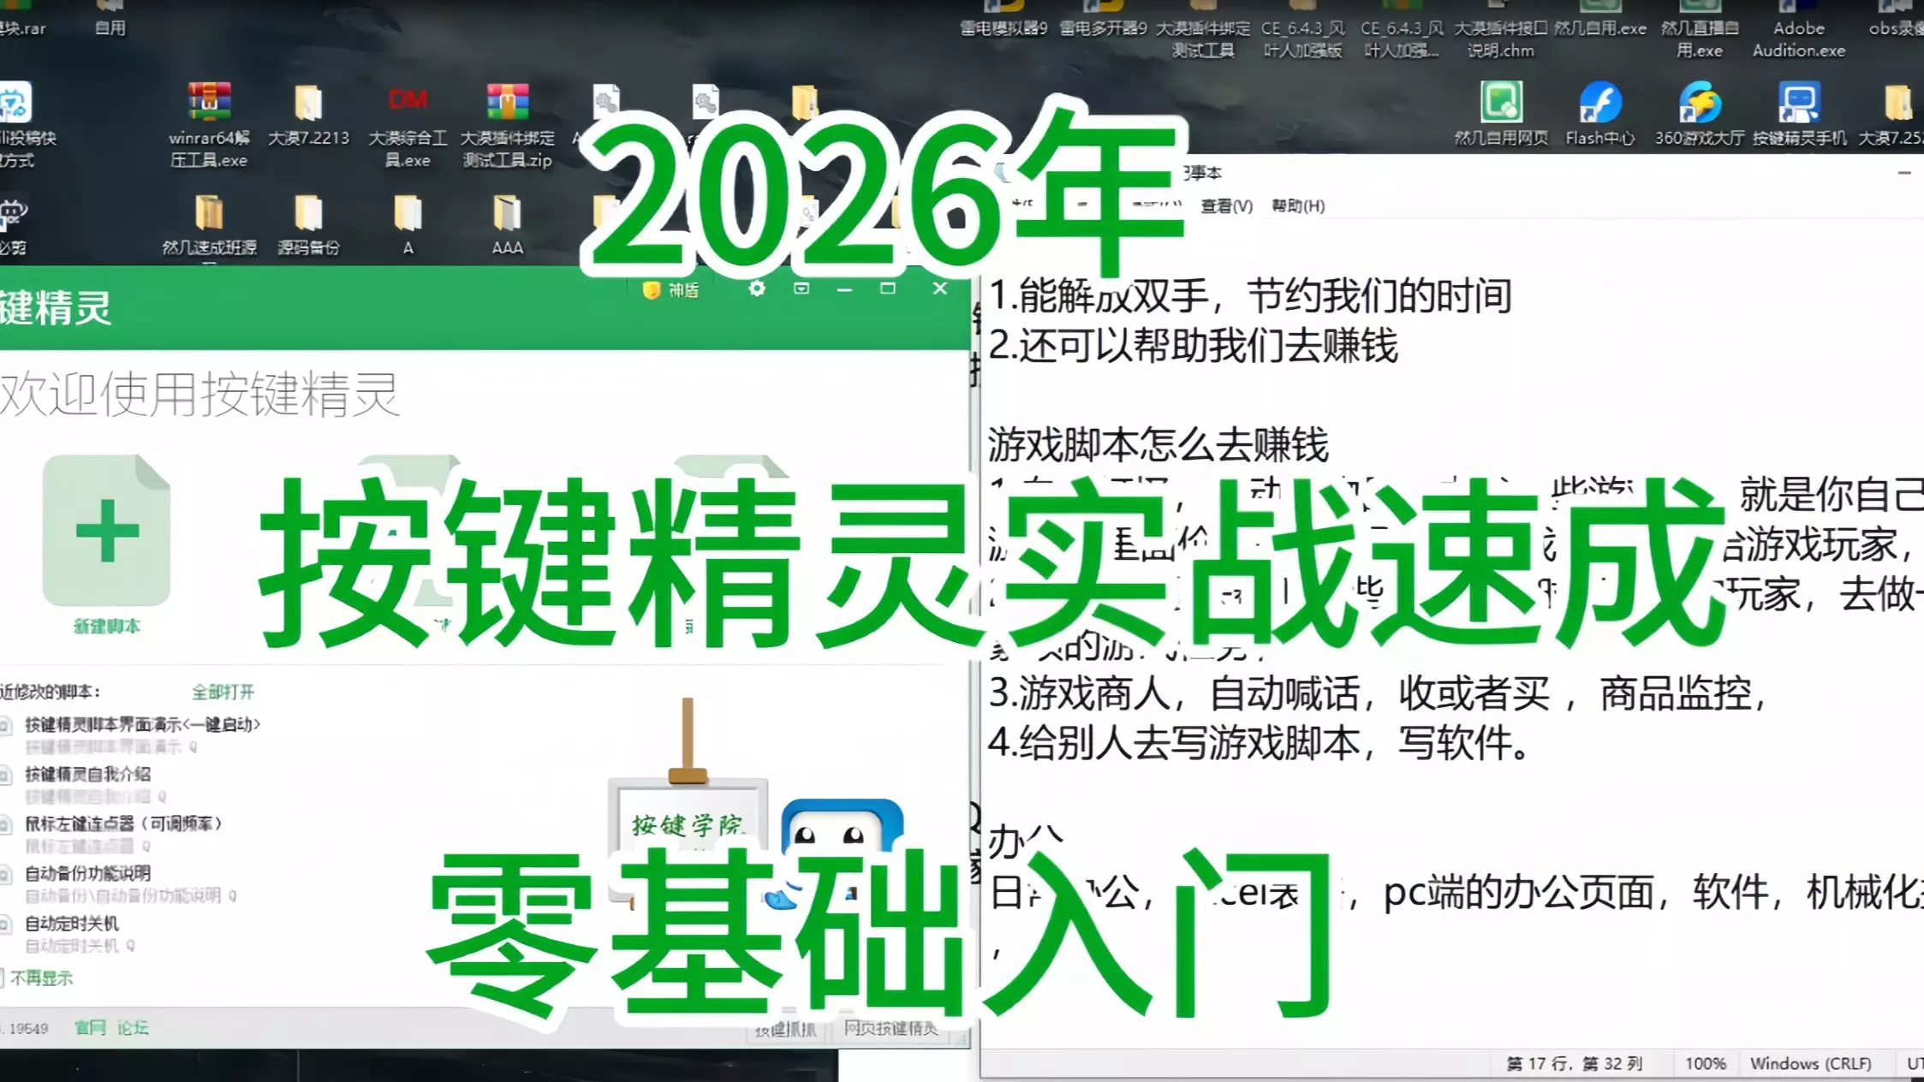Select 大漠插件绑定测试工具.zip archive icon
This screenshot has width=1924, height=1082.
pyautogui.click(x=507, y=125)
